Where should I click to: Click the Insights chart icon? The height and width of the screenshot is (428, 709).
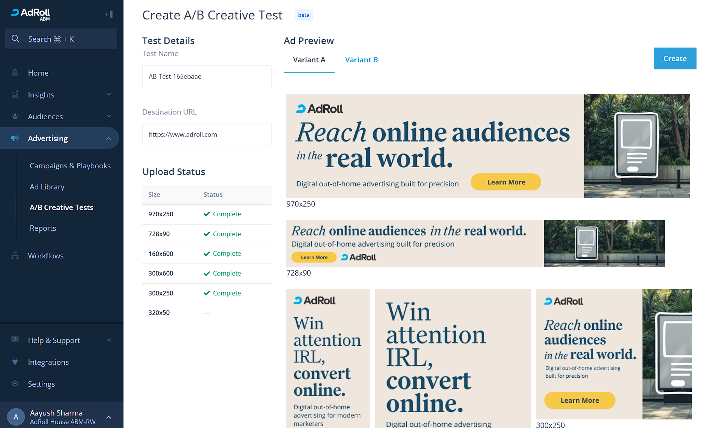(x=15, y=95)
